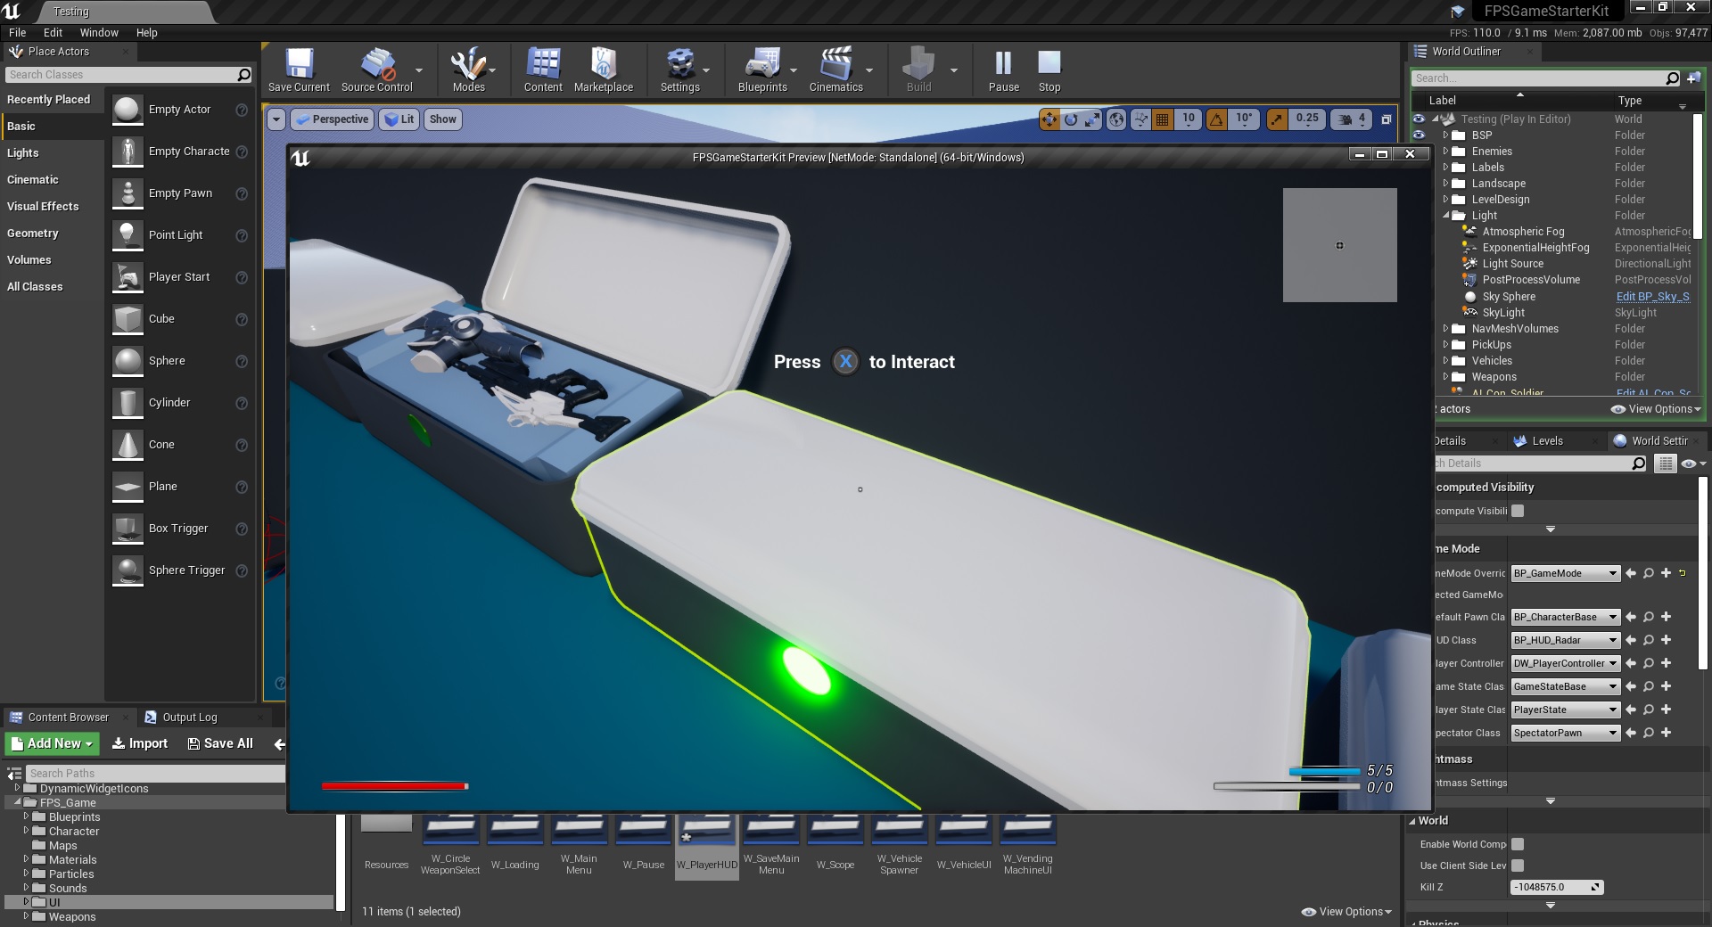
Task: Open the Marketplace toolbar icon
Action: 603,70
